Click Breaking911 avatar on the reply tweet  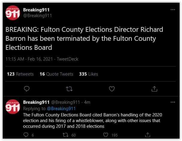(x=13, y=106)
